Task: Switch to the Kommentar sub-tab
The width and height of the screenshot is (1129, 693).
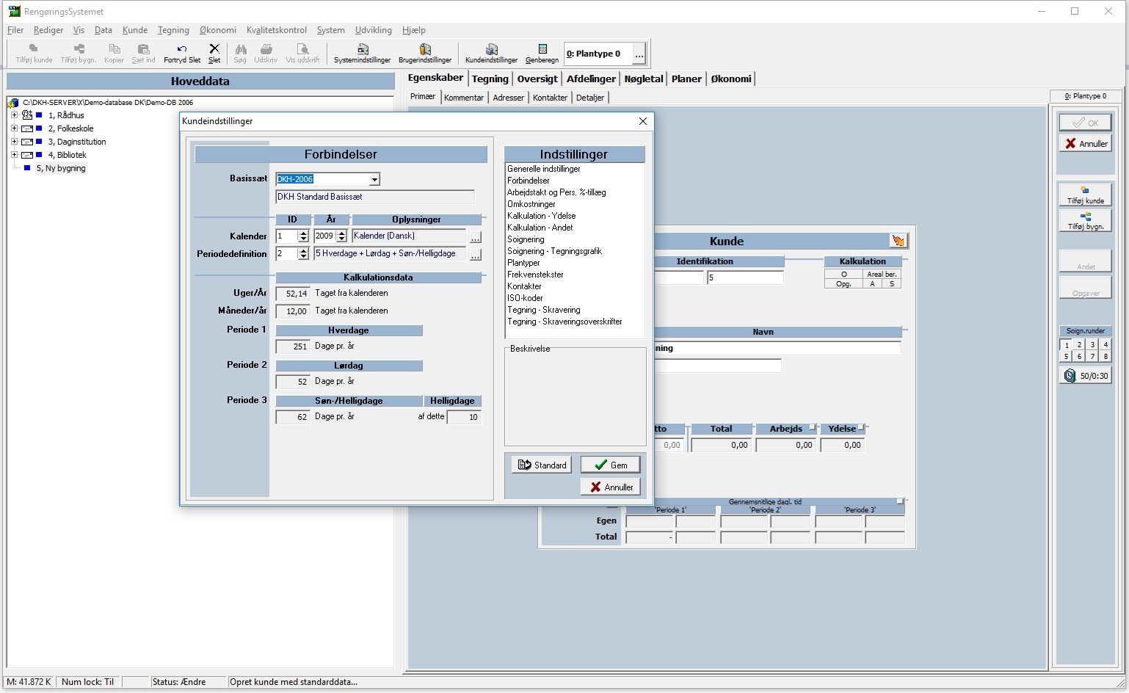Action: pos(464,98)
